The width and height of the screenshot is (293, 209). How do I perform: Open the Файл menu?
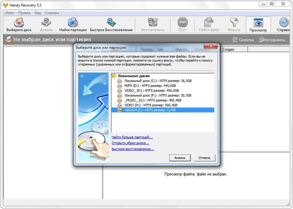click(10, 13)
